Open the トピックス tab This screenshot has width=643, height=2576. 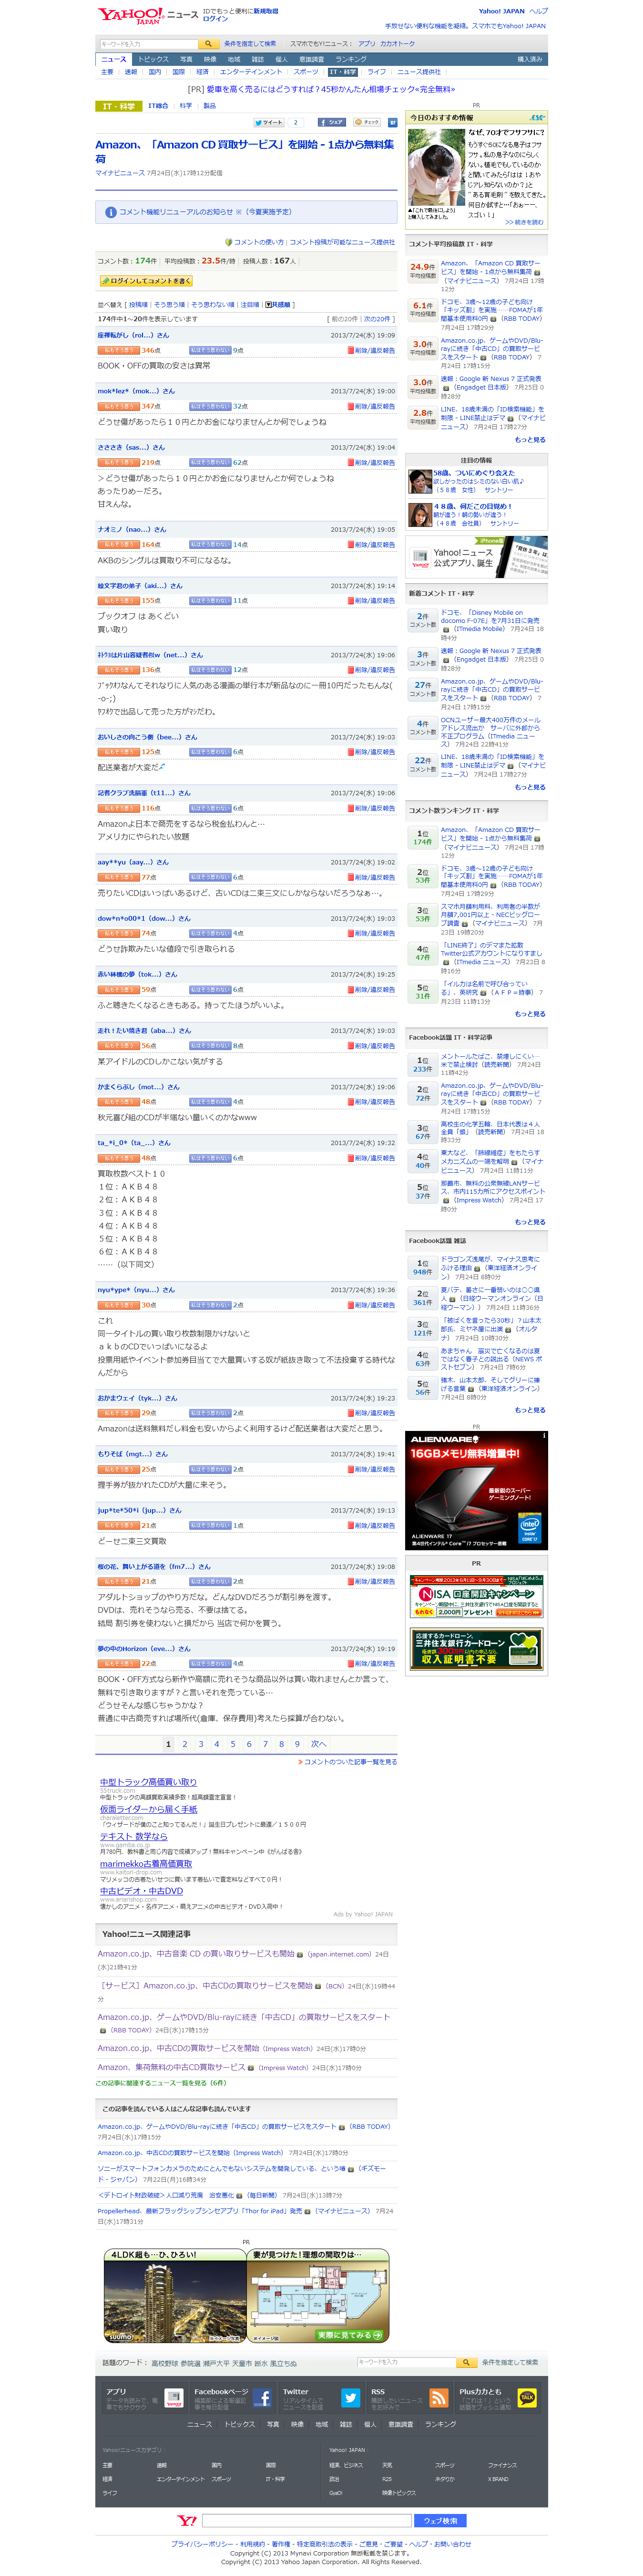(x=154, y=59)
